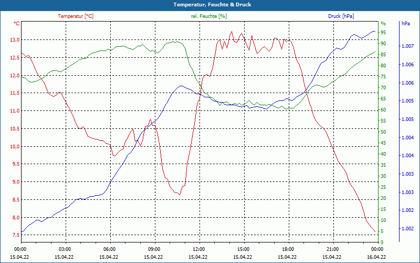Viewport: 420px width, 263px height.
Task: Click the blue 'hPa' unit label
Action: coord(405,24)
